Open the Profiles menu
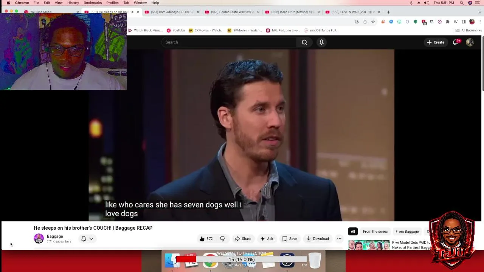Screen dimensions: 484x272 click(112, 3)
